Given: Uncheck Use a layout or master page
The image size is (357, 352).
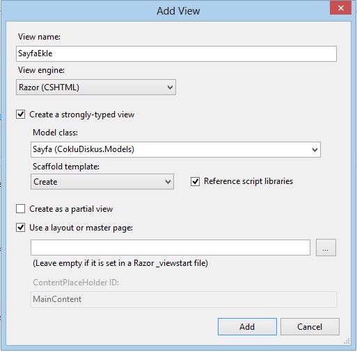Looking at the screenshot, I should click(x=21, y=228).
